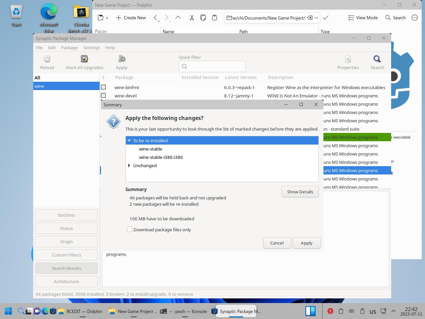Expand the Unchanged group

(129, 165)
